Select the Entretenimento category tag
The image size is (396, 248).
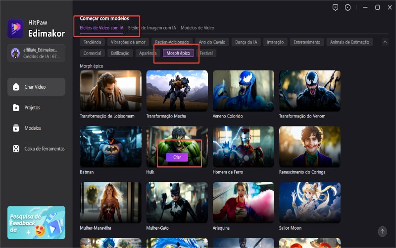pyautogui.click(x=307, y=42)
